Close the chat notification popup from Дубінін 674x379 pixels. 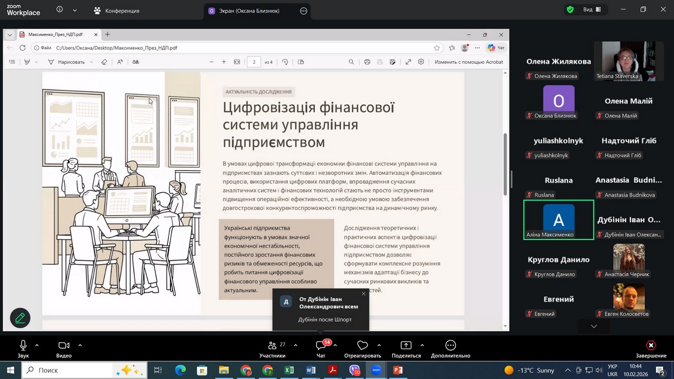pyautogui.click(x=363, y=294)
